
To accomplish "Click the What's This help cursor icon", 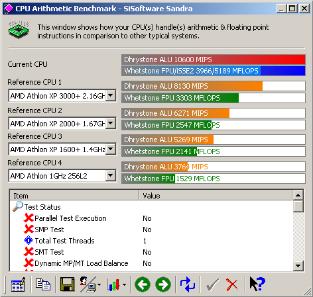I will click(x=257, y=284).
